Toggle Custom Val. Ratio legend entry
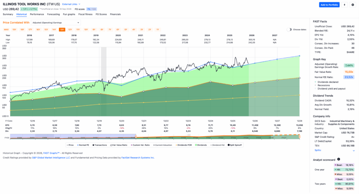359x194 pixels. click(140, 145)
